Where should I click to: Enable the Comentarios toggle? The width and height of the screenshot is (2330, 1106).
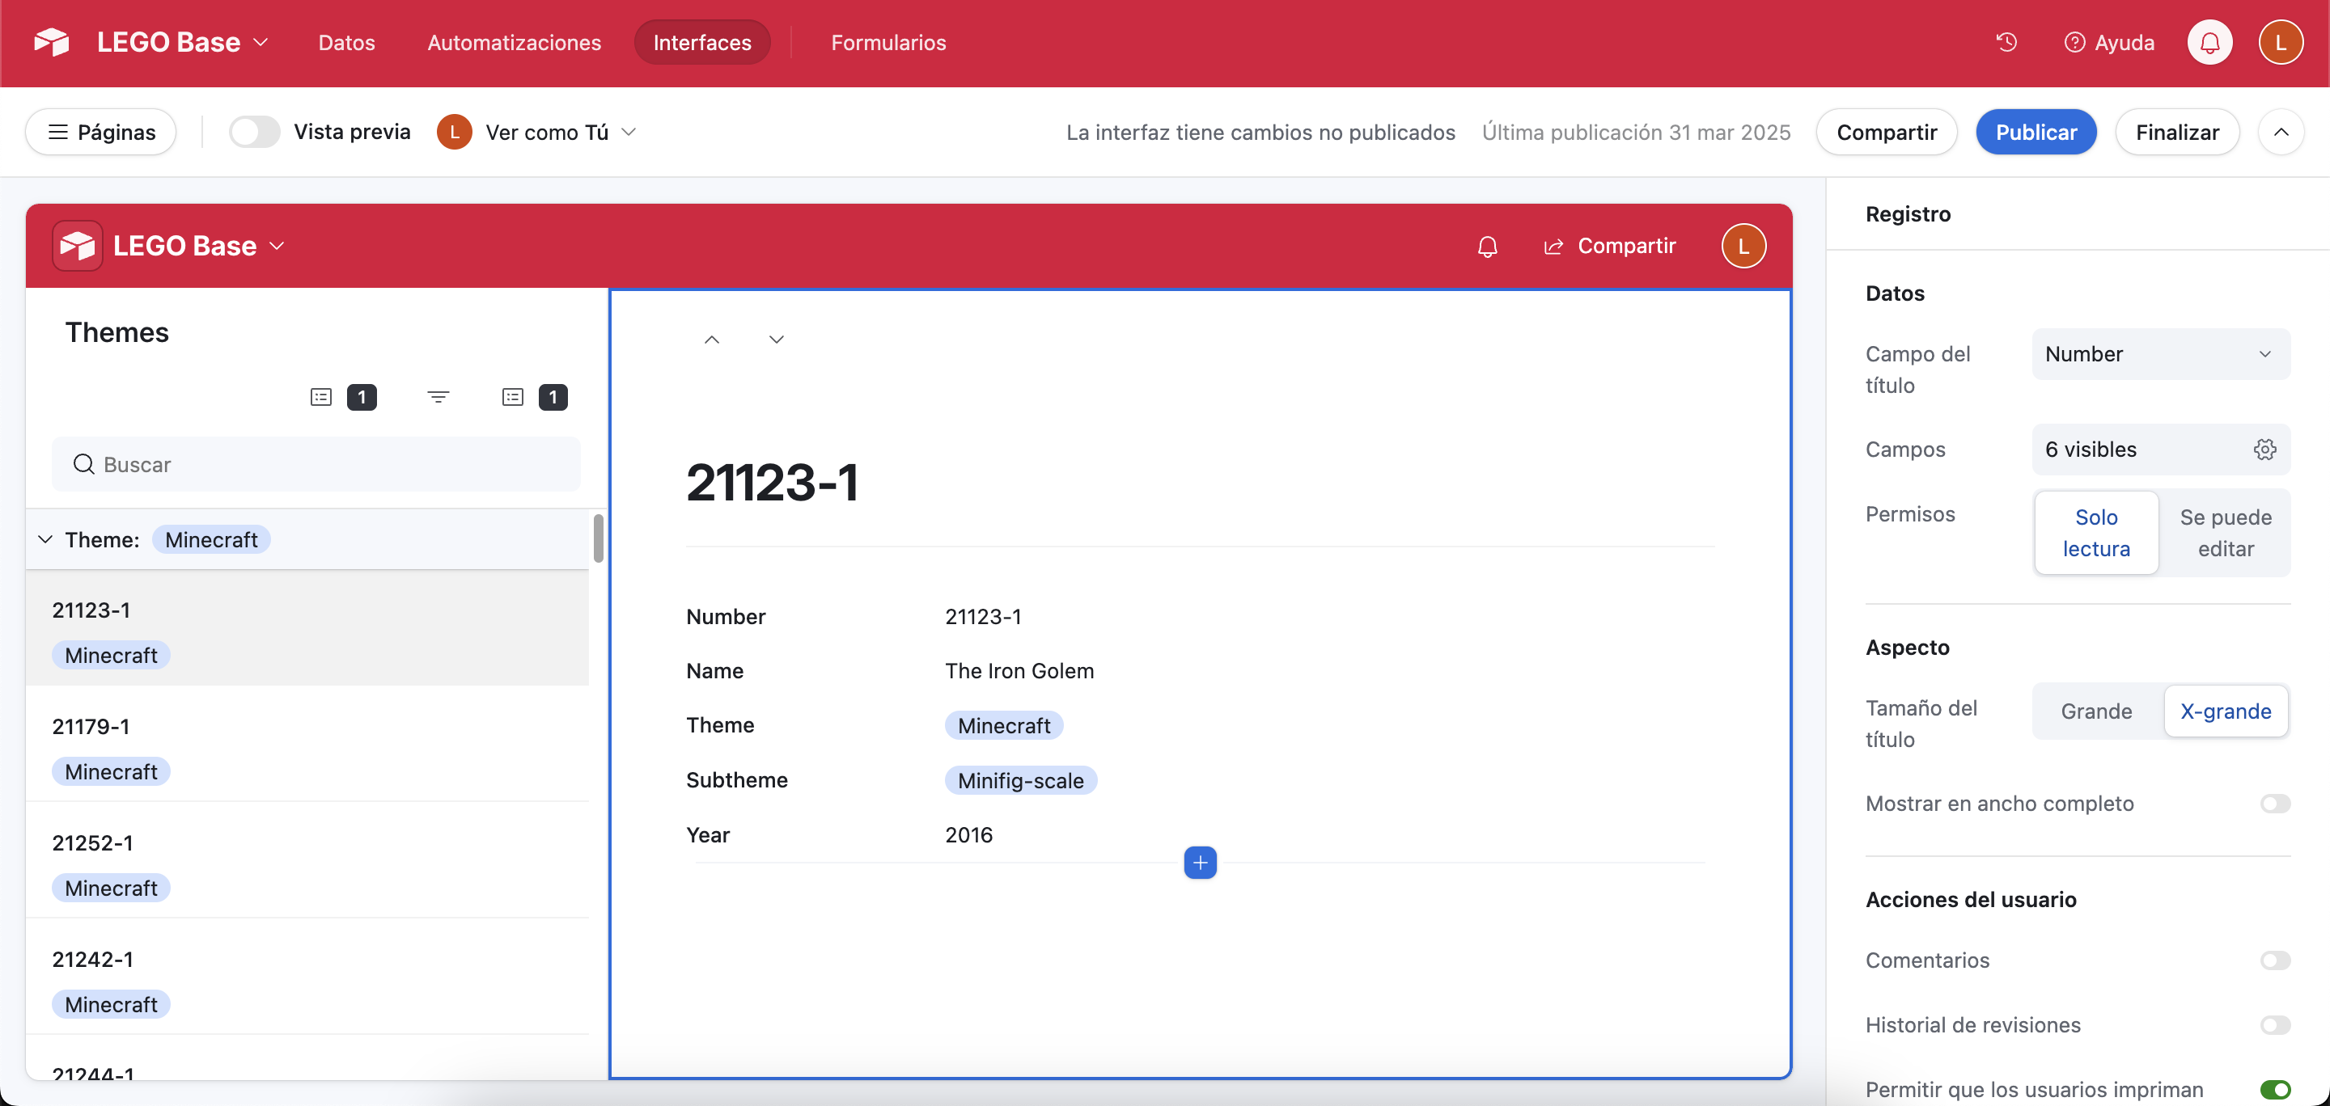(2274, 960)
